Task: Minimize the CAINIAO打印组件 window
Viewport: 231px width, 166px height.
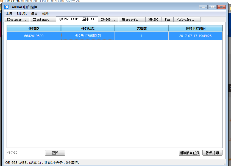Action: 204,7
